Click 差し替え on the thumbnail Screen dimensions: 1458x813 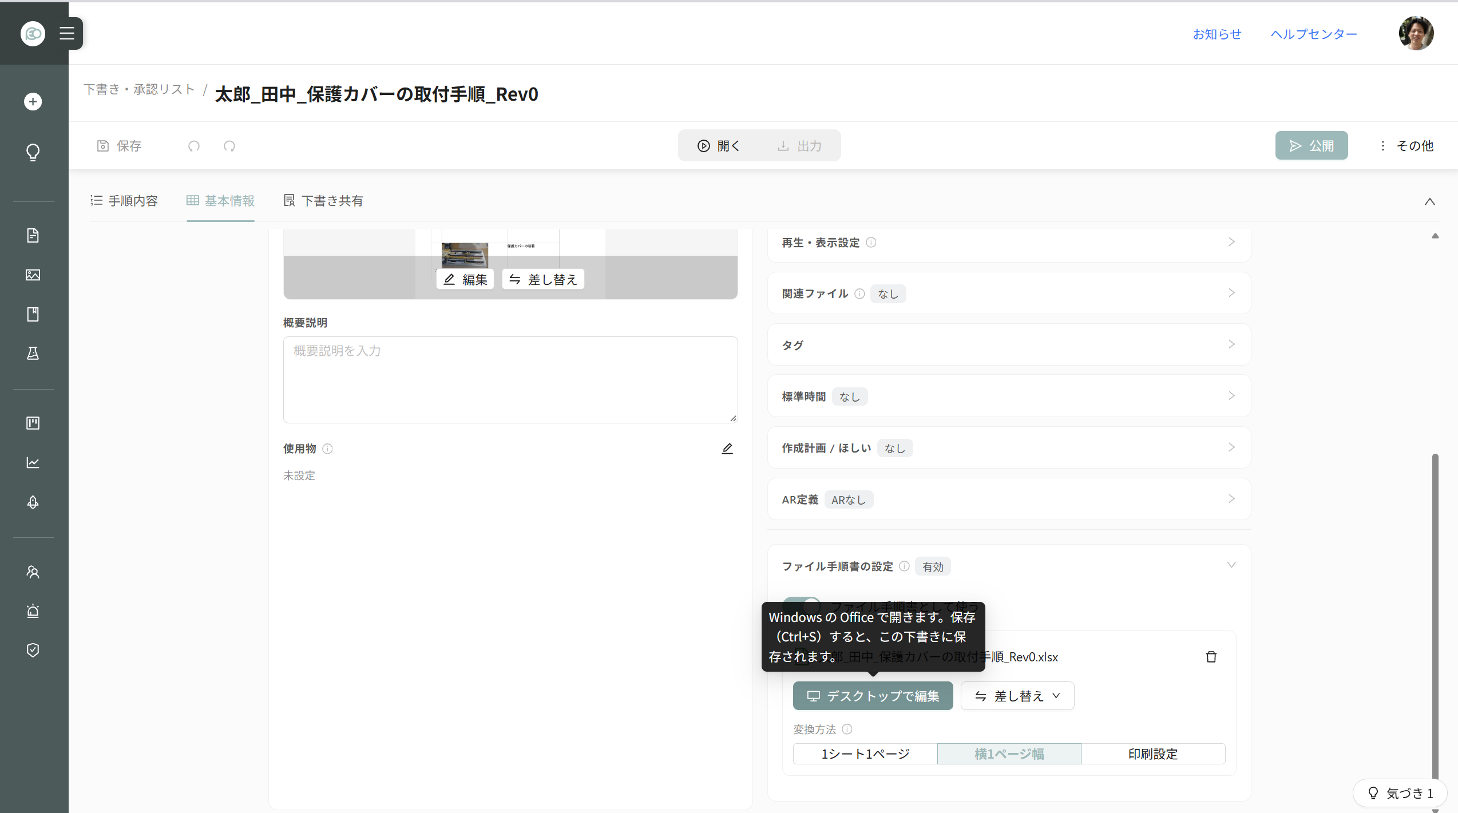[x=543, y=279]
